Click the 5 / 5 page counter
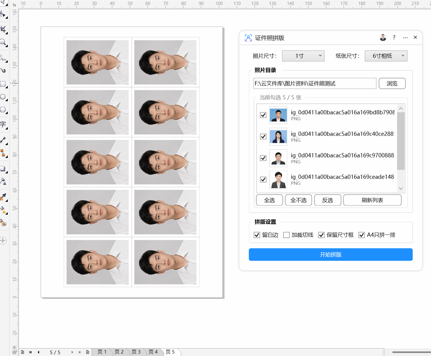431x356 pixels. [x=55, y=352]
